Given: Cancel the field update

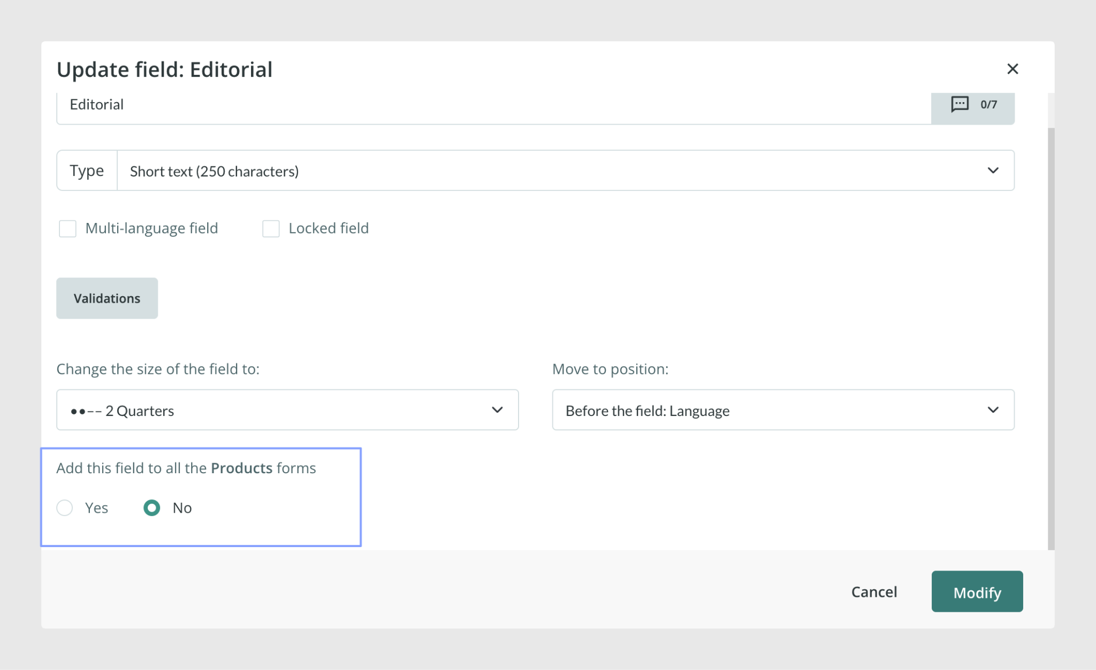Looking at the screenshot, I should click(x=874, y=592).
